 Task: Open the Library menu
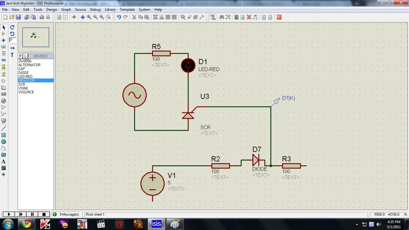[110, 10]
